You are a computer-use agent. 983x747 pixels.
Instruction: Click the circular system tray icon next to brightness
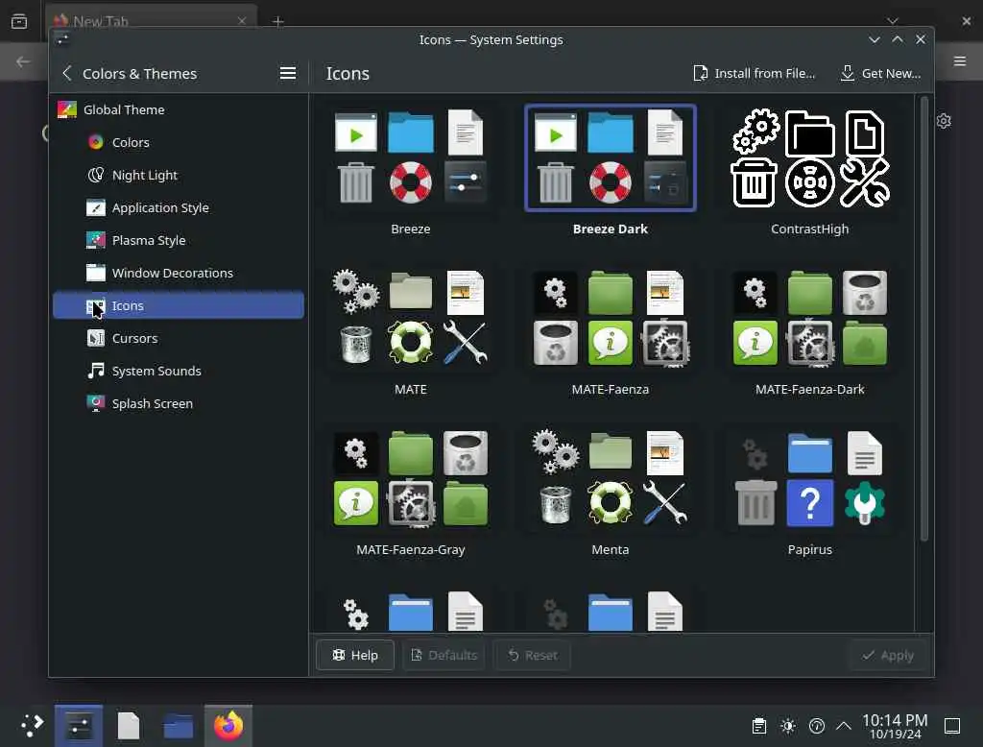(x=817, y=726)
